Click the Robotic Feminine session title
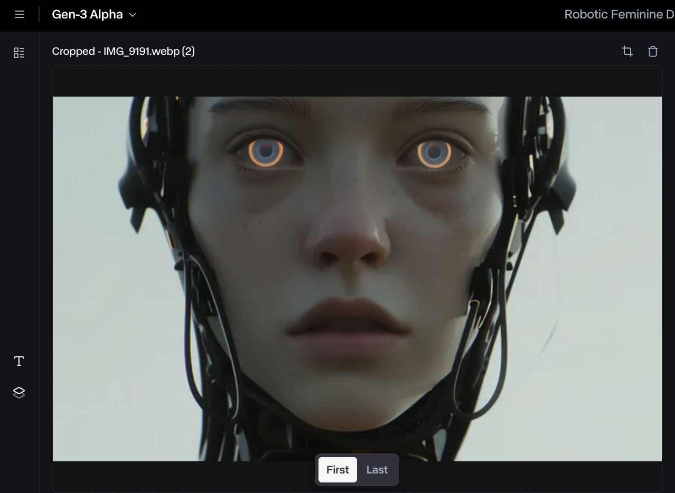The width and height of the screenshot is (675, 493). coord(618,15)
